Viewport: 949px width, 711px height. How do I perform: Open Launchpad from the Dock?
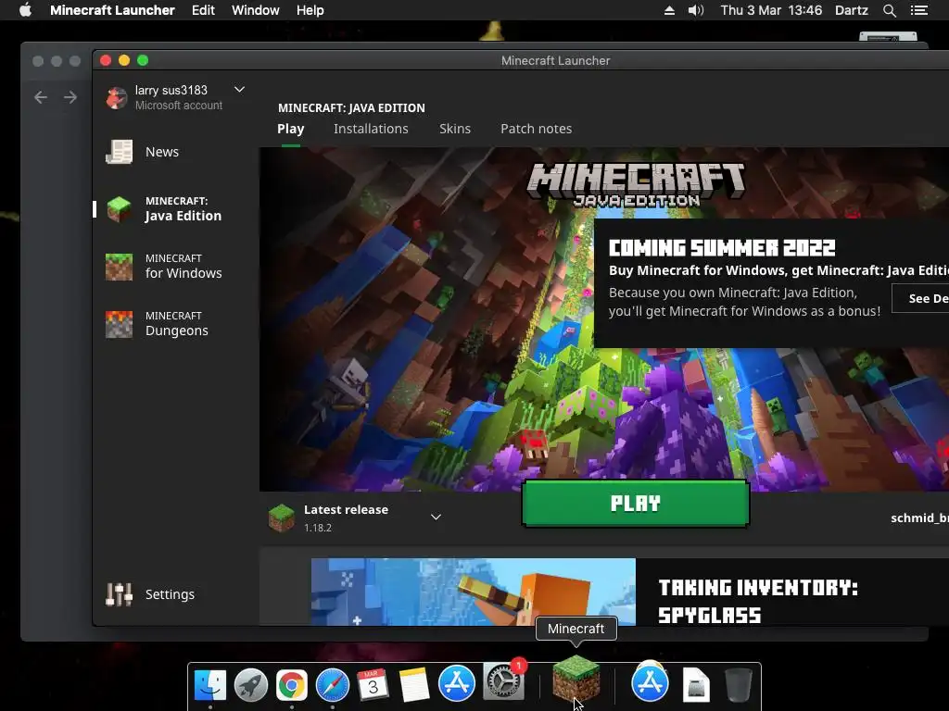pyautogui.click(x=251, y=685)
